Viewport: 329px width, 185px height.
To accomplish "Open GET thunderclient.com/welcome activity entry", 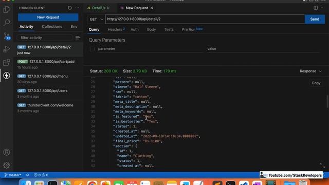I will click(48, 108).
